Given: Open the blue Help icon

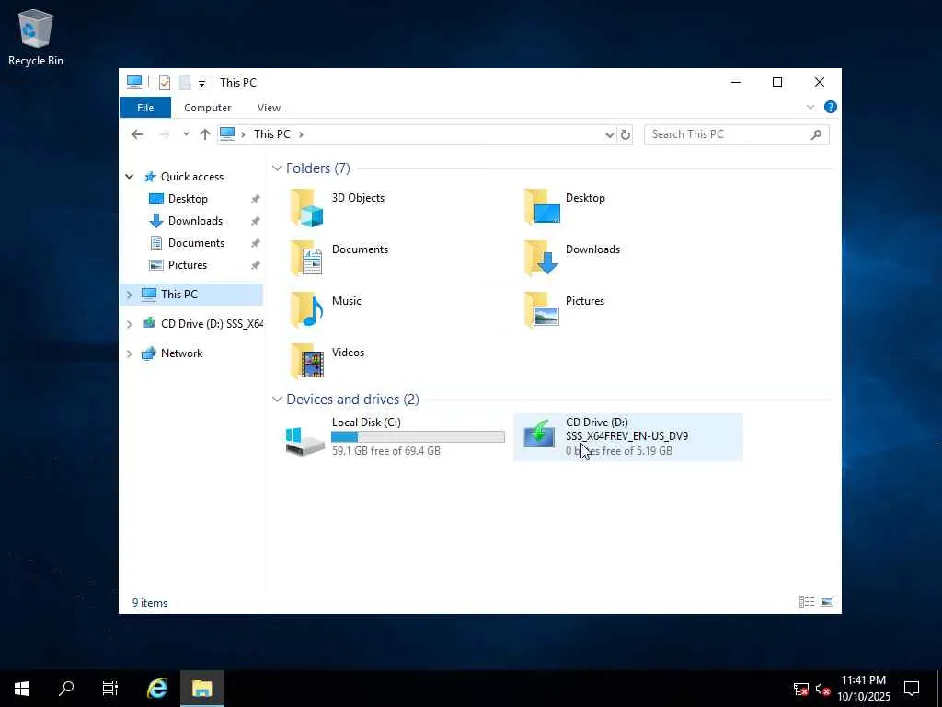Looking at the screenshot, I should (831, 107).
